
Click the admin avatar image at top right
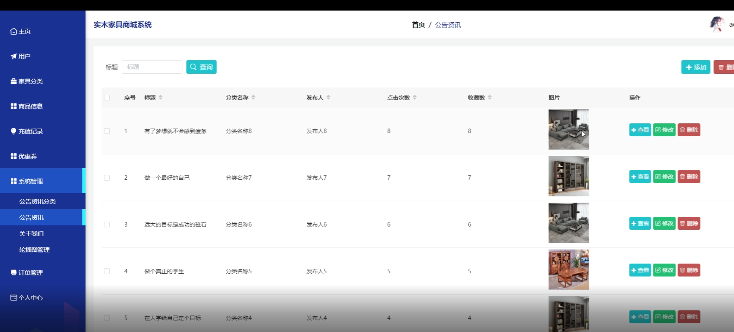pyautogui.click(x=717, y=25)
